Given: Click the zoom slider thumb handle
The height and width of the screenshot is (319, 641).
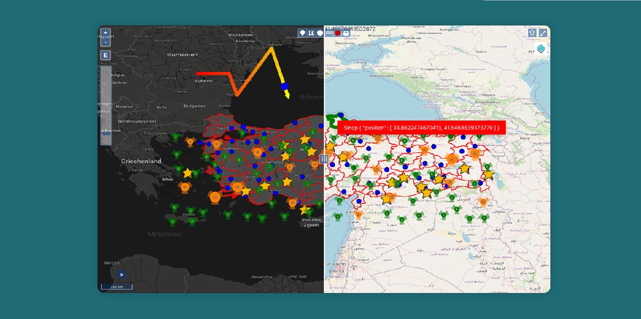Looking at the screenshot, I should pyautogui.click(x=106, y=133).
